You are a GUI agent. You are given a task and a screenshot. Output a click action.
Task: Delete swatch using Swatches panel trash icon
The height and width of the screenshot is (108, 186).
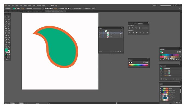tap(179, 60)
